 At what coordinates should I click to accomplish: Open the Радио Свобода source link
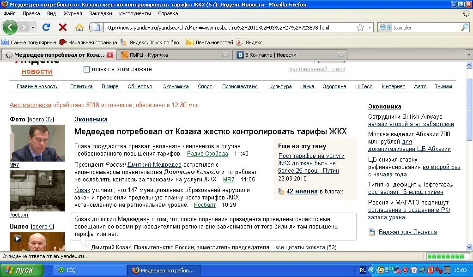(x=207, y=154)
